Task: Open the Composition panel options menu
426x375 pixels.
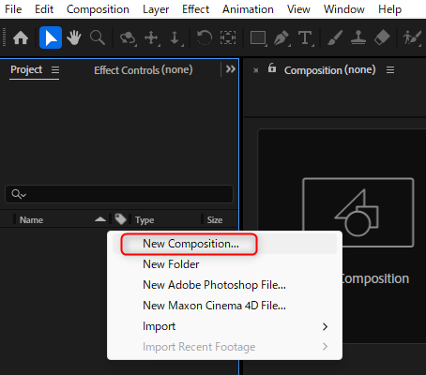Action: click(x=390, y=70)
